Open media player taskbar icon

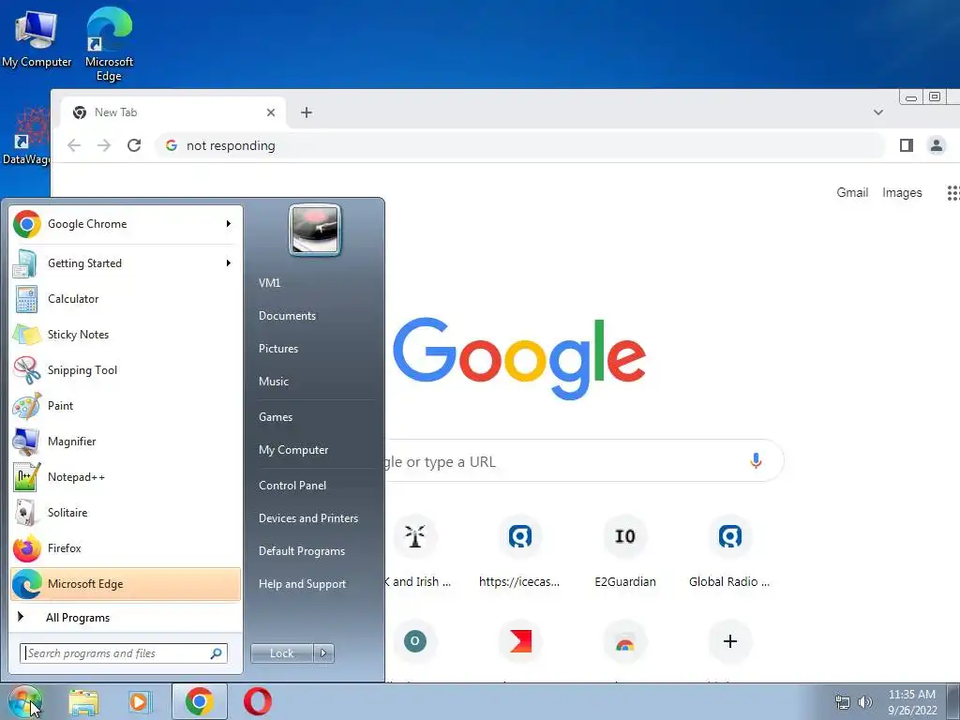tap(140, 702)
